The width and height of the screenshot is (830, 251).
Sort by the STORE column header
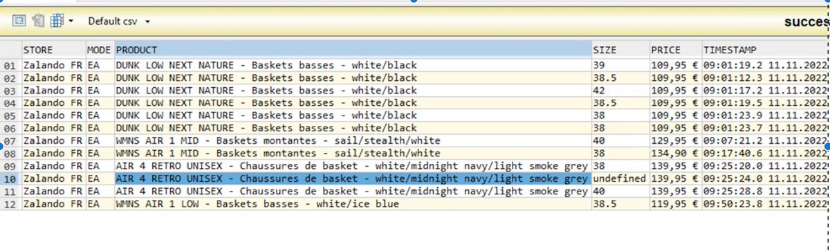pyautogui.click(x=53, y=50)
